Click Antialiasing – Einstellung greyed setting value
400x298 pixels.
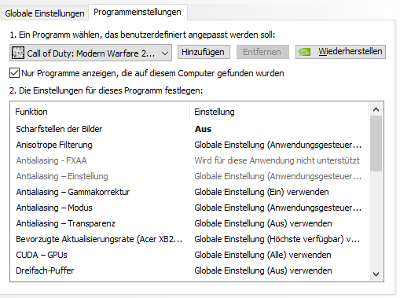pyautogui.click(x=277, y=176)
